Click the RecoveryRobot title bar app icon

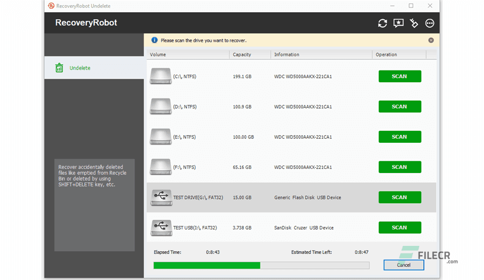(x=52, y=6)
